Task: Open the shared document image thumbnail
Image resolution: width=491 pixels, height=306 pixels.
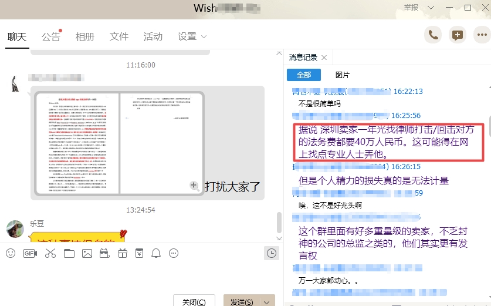Action: point(119,143)
